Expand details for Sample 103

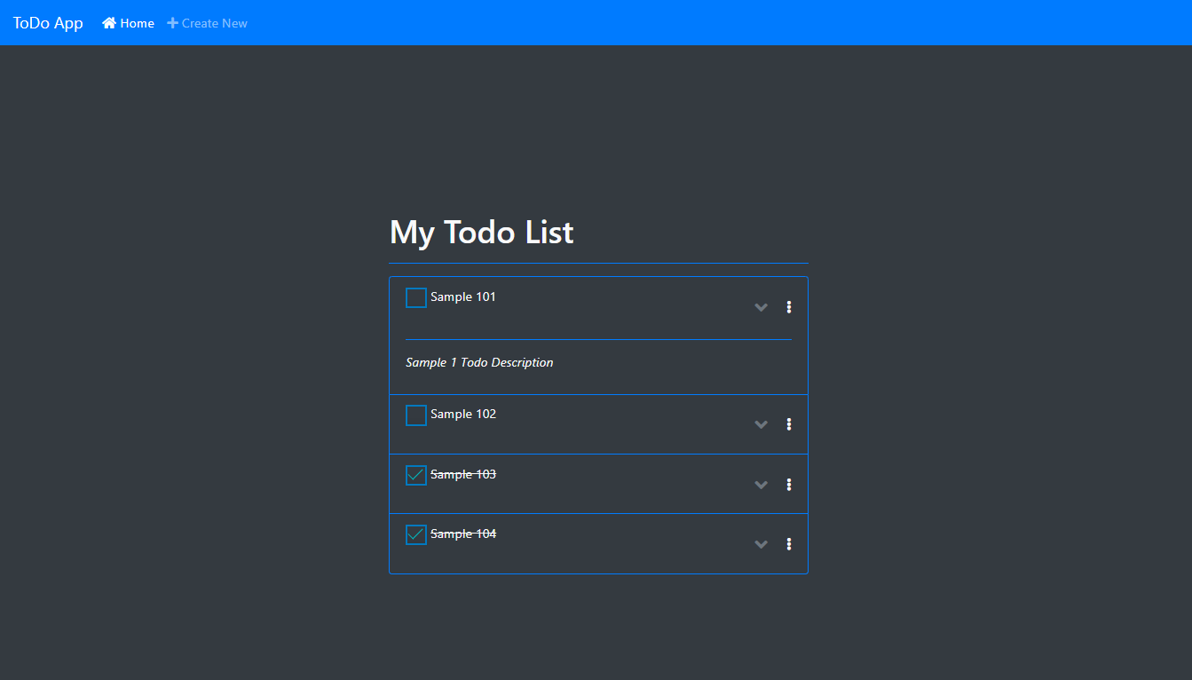761,485
